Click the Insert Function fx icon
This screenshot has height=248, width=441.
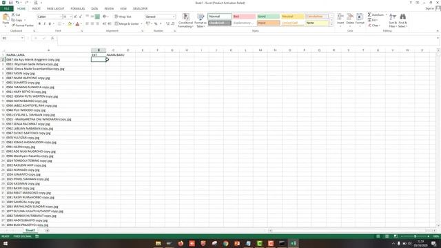pyautogui.click(x=52, y=38)
